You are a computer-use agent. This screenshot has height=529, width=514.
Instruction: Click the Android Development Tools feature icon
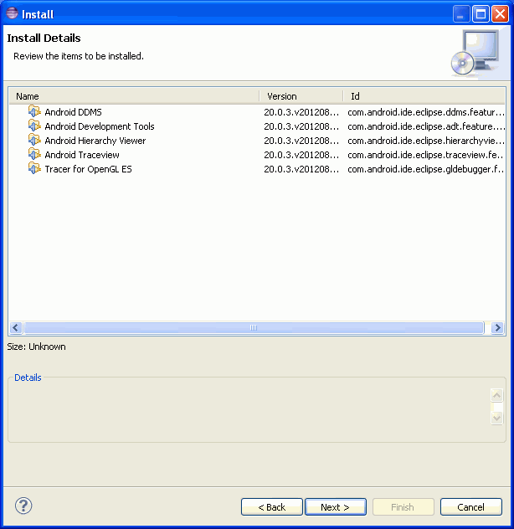click(x=34, y=126)
